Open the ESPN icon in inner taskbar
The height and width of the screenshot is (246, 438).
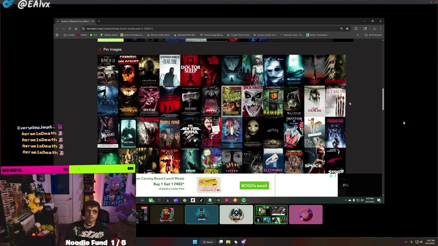pos(193,200)
